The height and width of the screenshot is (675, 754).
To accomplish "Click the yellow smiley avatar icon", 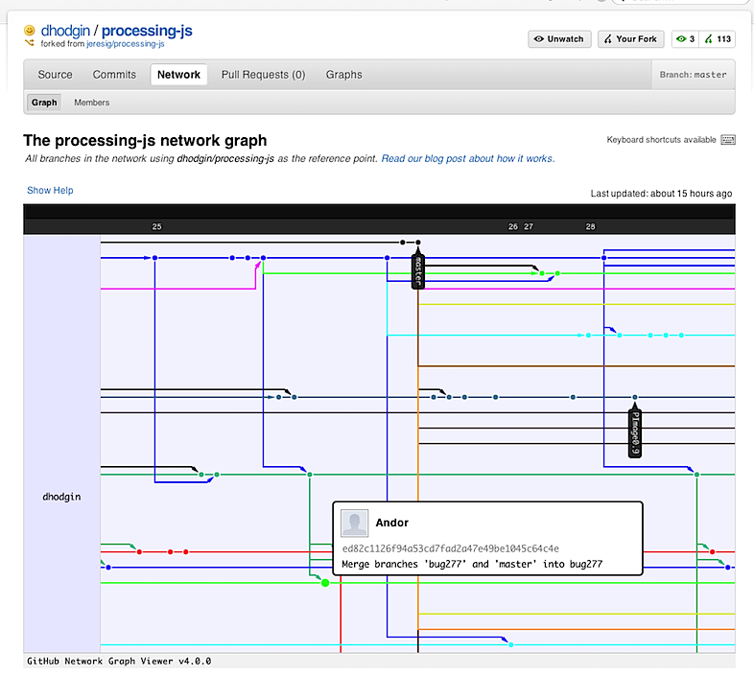I will tap(30, 31).
